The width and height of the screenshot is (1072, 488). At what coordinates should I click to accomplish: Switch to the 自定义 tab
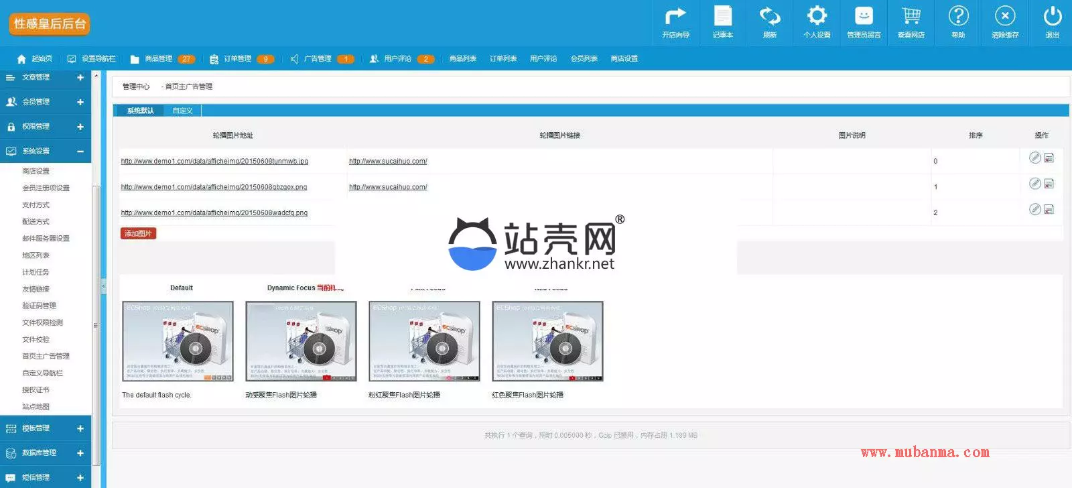[x=182, y=111]
